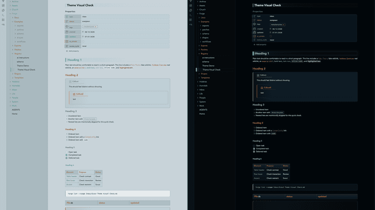Uncheck Completed task in dark window
The width and height of the screenshot is (375, 210).
[254, 149]
